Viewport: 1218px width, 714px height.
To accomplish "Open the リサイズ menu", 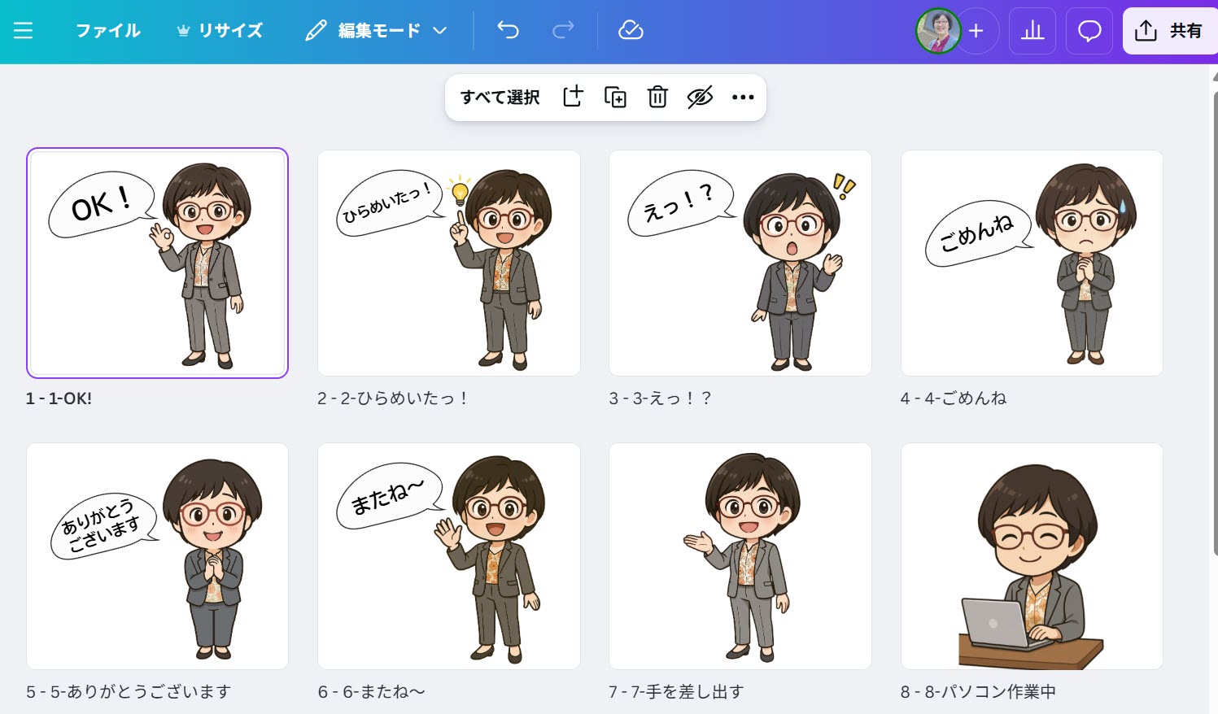I will click(220, 31).
